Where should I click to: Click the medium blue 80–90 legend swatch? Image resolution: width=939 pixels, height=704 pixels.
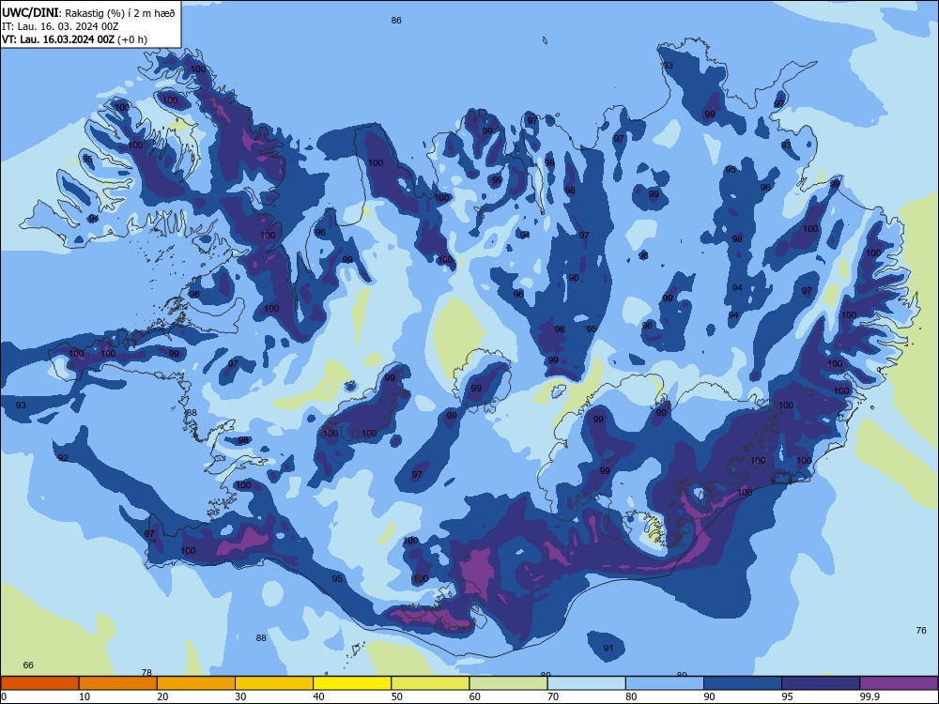pos(665,683)
